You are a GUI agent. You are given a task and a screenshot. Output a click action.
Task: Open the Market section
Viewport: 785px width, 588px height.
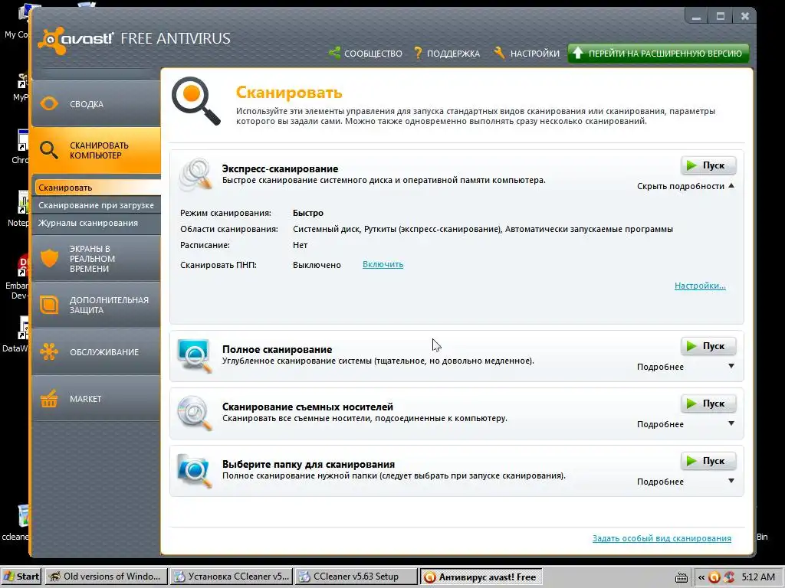click(x=96, y=398)
